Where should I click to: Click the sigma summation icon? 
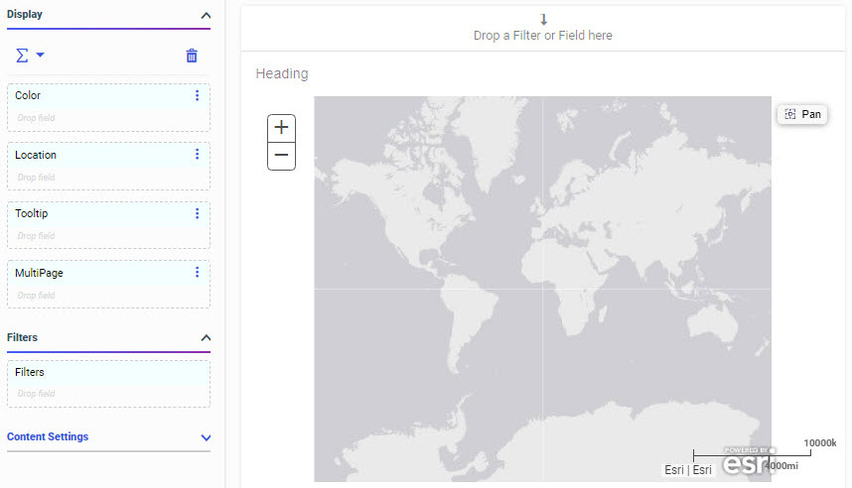click(x=22, y=56)
